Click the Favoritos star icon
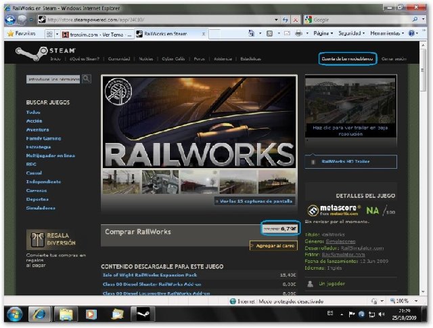 [x=10, y=33]
